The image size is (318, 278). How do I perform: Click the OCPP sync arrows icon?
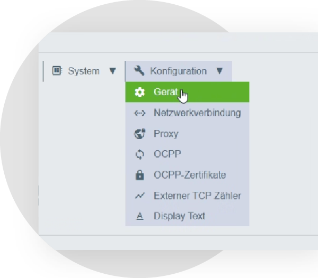139,154
